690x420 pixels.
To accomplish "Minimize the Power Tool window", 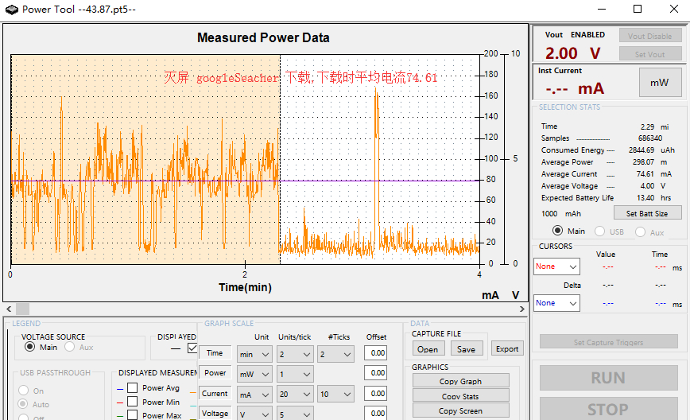I will pos(602,10).
